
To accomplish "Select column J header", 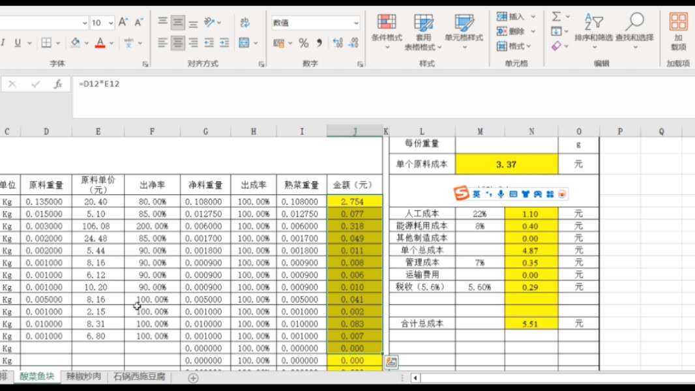I will [355, 132].
